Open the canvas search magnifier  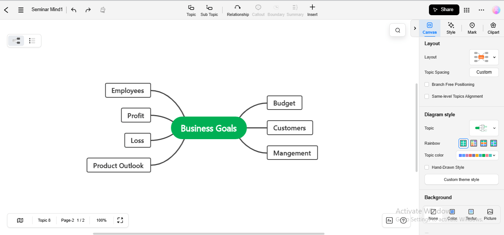[x=397, y=30]
